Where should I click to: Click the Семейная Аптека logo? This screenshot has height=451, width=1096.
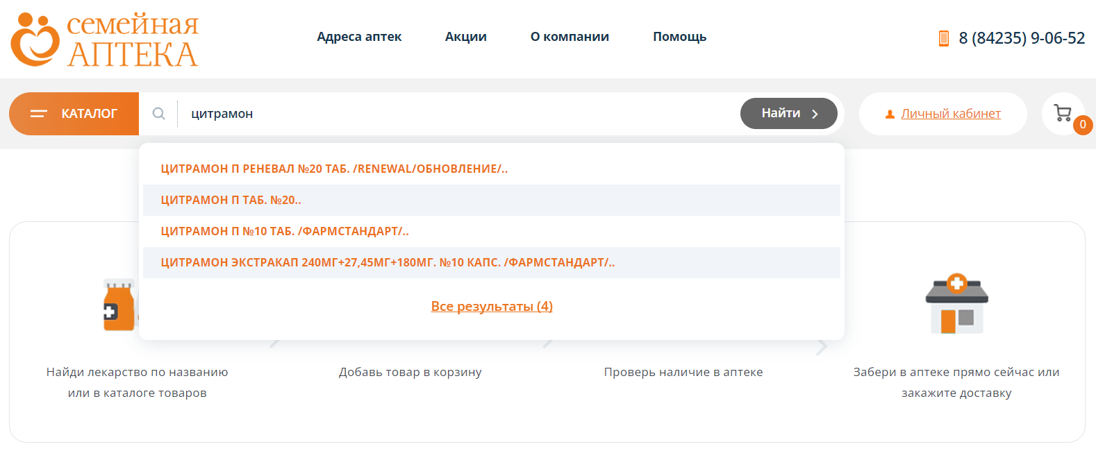[104, 40]
